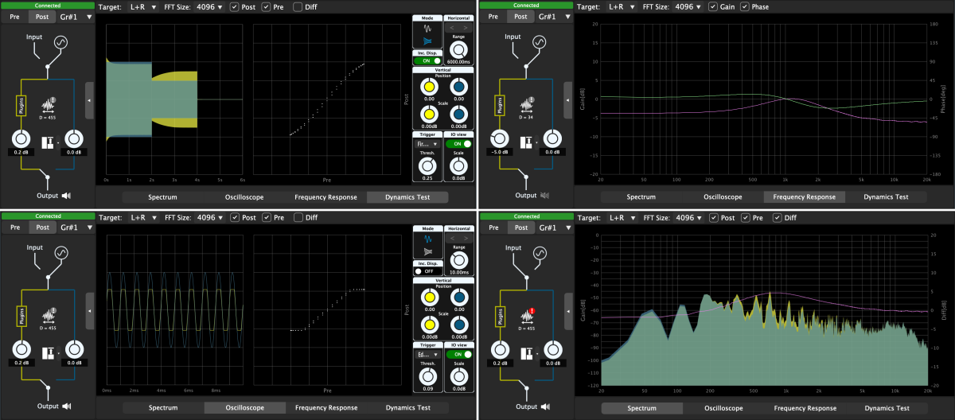
Task: Open Trigger mode dropdown in bottom-left panel
Action: click(427, 355)
